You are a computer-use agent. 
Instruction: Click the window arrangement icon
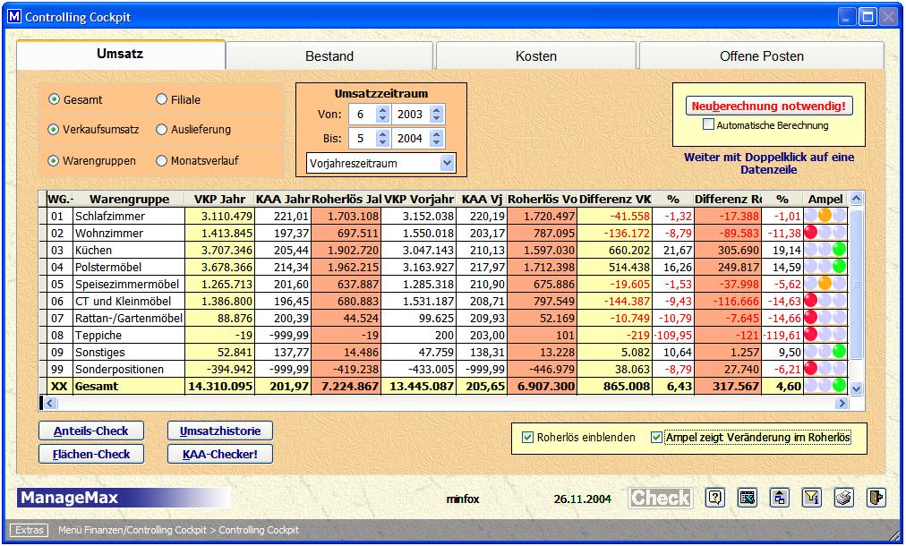780,499
